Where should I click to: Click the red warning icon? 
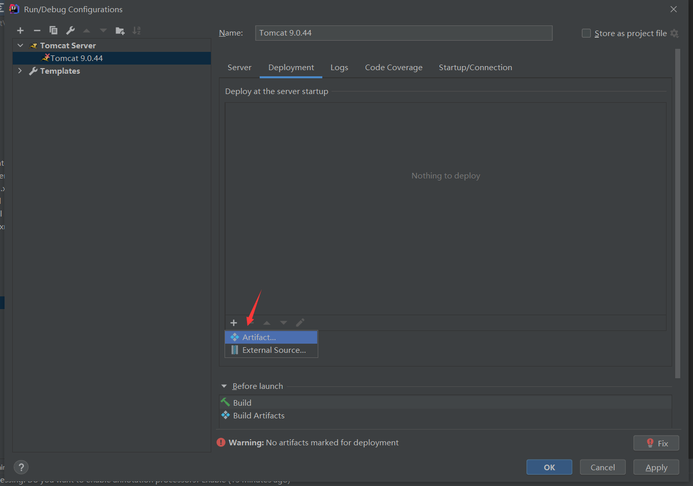coord(221,442)
